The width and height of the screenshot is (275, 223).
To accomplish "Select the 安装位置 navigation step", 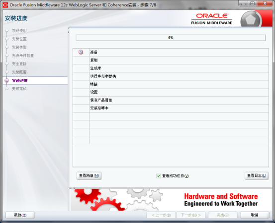I will point(19,39).
